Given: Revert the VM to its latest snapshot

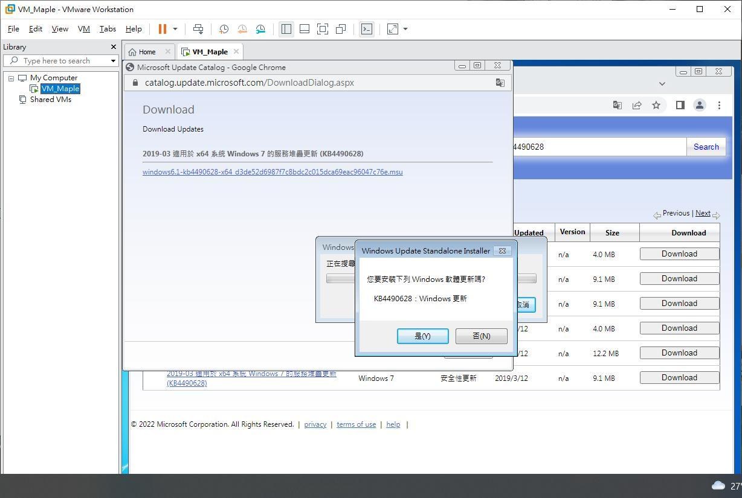Looking at the screenshot, I should pyautogui.click(x=242, y=28).
